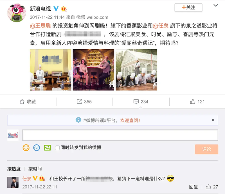This screenshot has width=225, height=194.
Task: Click the repost icon showing 355
Action: (x=79, y=101)
